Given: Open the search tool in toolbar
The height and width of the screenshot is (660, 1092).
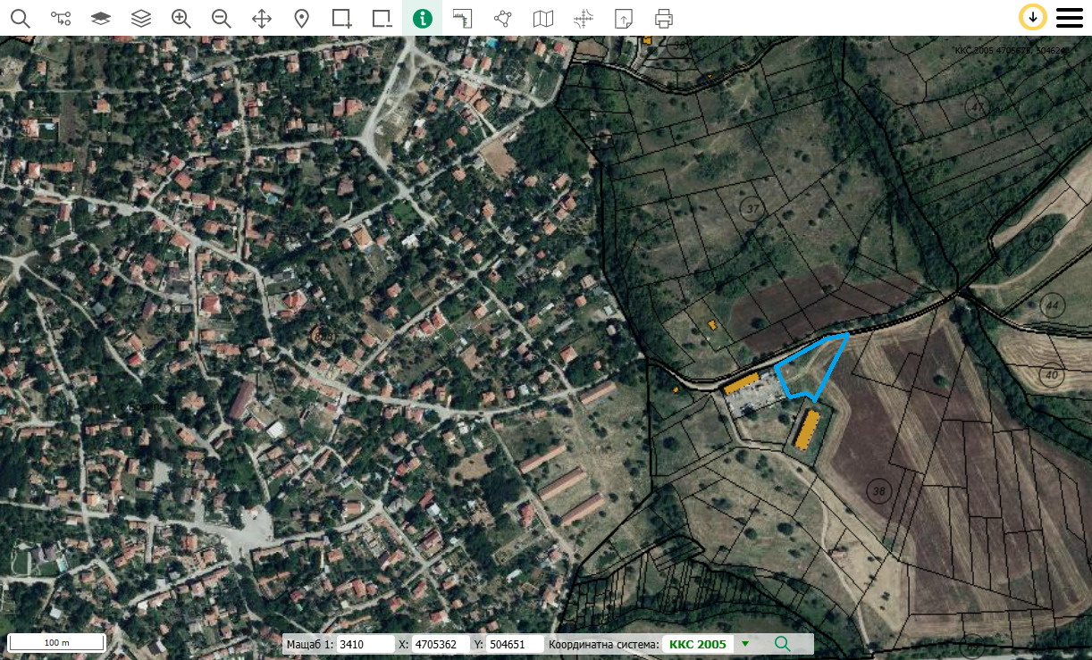Looking at the screenshot, I should pos(20,18).
